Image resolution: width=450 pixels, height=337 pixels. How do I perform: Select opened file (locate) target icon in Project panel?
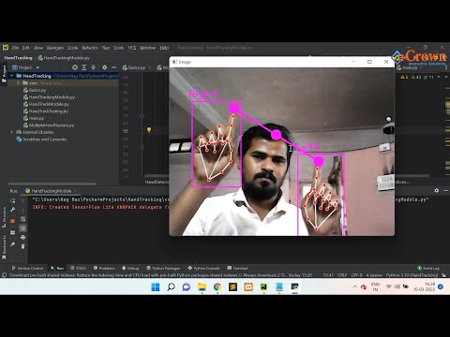(75, 67)
